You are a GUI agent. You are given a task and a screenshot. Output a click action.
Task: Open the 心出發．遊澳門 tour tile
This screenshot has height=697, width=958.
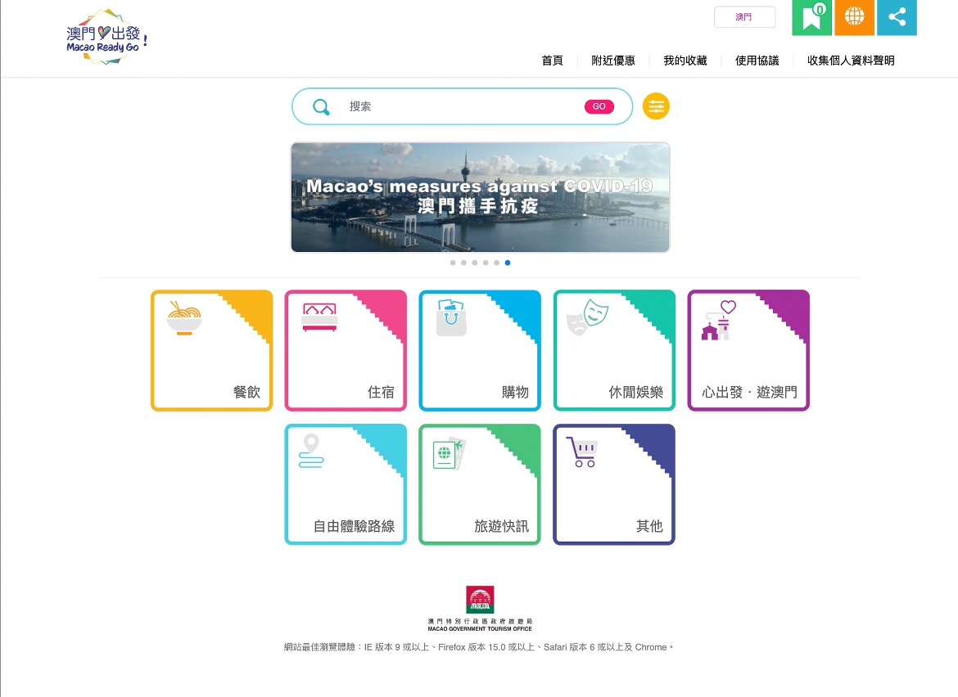click(x=748, y=350)
